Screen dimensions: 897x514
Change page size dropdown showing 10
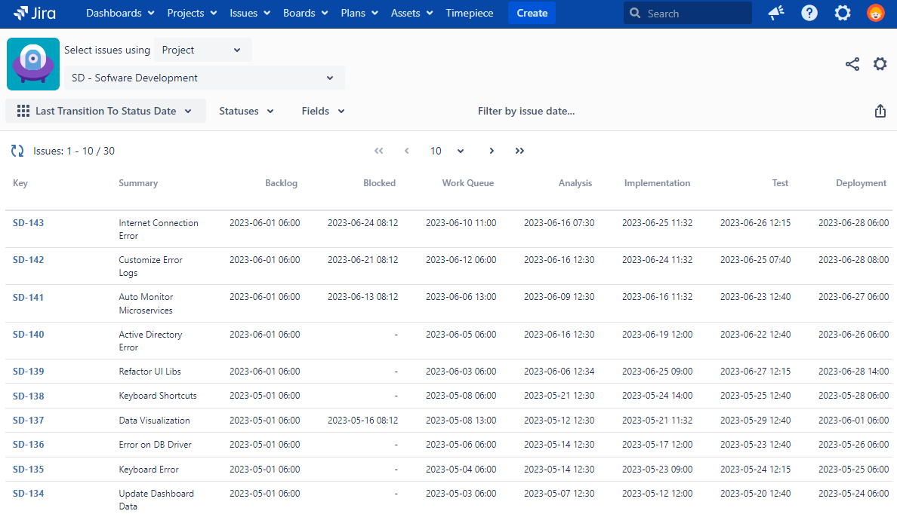(447, 151)
